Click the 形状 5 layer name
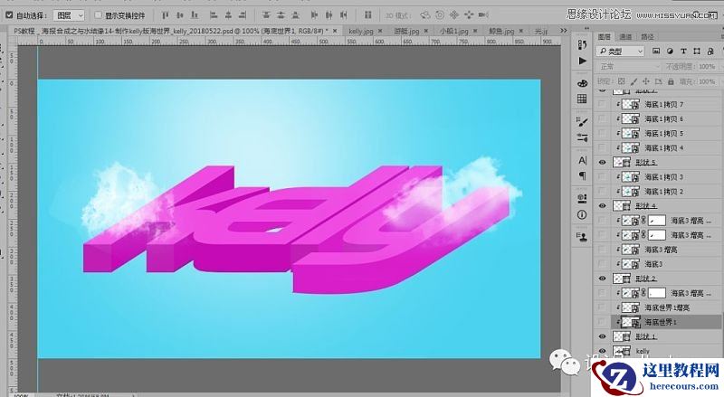The width and height of the screenshot is (724, 397). pyautogui.click(x=646, y=162)
